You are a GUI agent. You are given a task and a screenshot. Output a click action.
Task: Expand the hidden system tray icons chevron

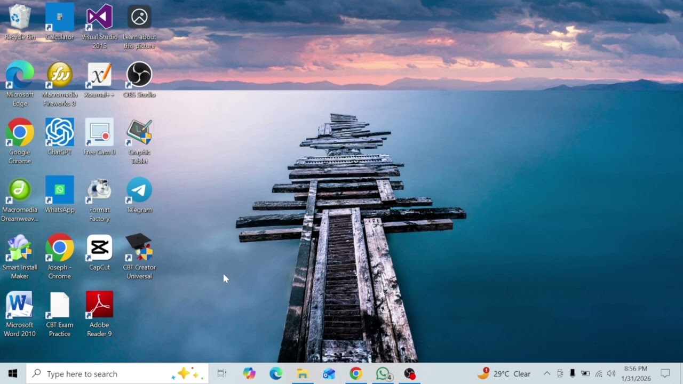547,374
